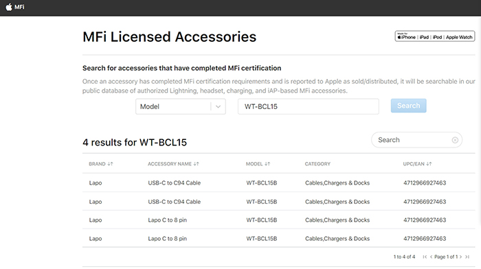The image size is (481, 269).
Task: Click the WT-BCL15 search text field
Action: tap(309, 106)
